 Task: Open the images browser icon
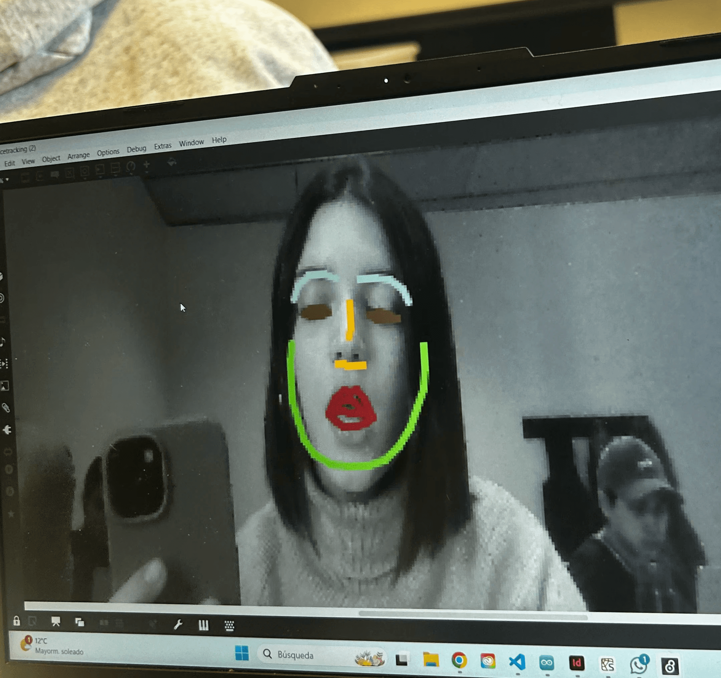click(5, 386)
